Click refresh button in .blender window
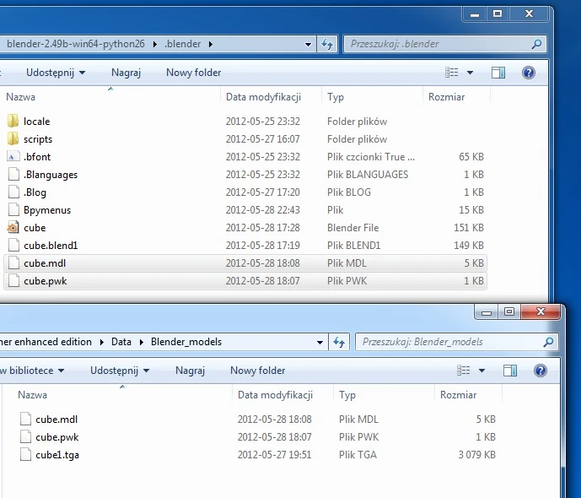This screenshot has width=581, height=498. [327, 44]
